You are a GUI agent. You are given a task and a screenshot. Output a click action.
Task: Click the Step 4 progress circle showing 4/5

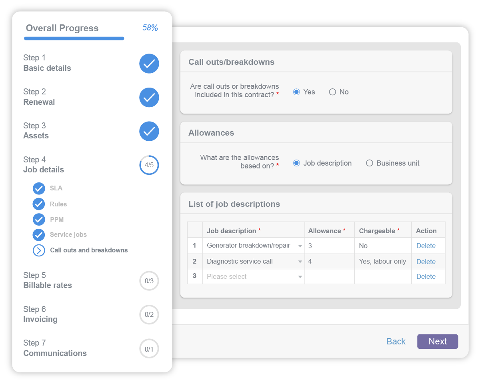(x=149, y=165)
